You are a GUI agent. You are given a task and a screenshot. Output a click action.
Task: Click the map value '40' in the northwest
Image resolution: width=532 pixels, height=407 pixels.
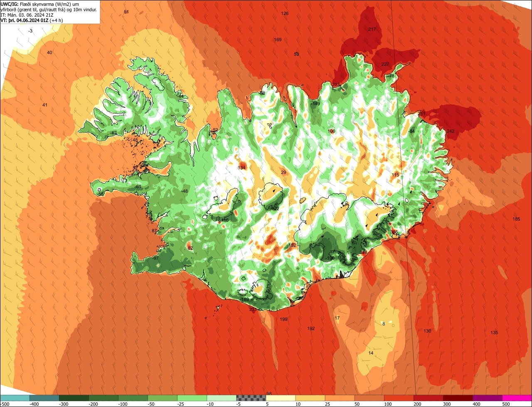pos(49,52)
